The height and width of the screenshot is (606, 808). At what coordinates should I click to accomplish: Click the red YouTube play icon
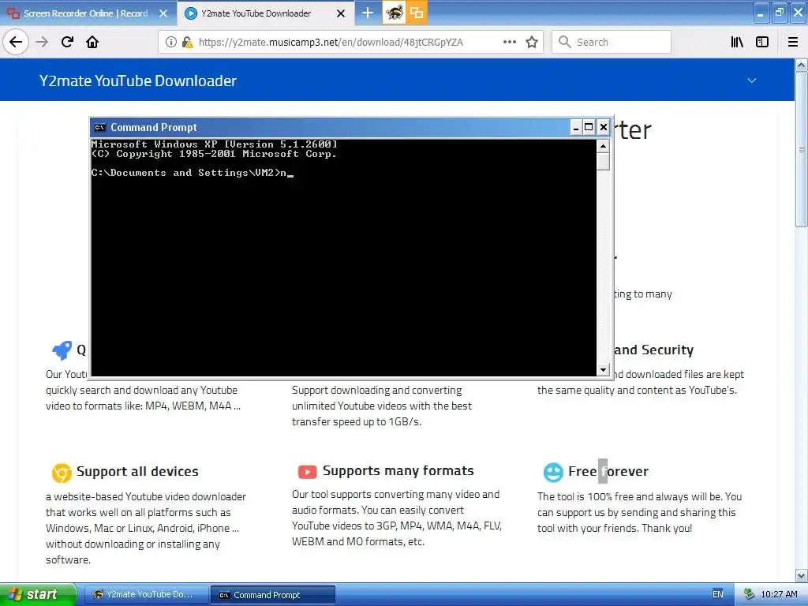[307, 472]
